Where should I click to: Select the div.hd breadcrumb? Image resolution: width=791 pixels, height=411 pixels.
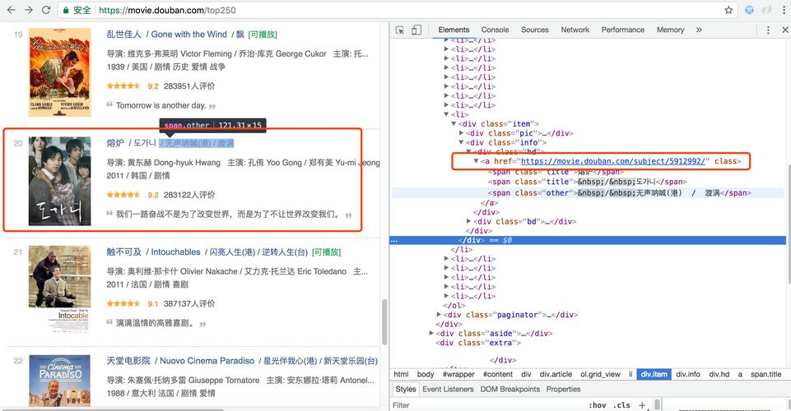point(719,374)
